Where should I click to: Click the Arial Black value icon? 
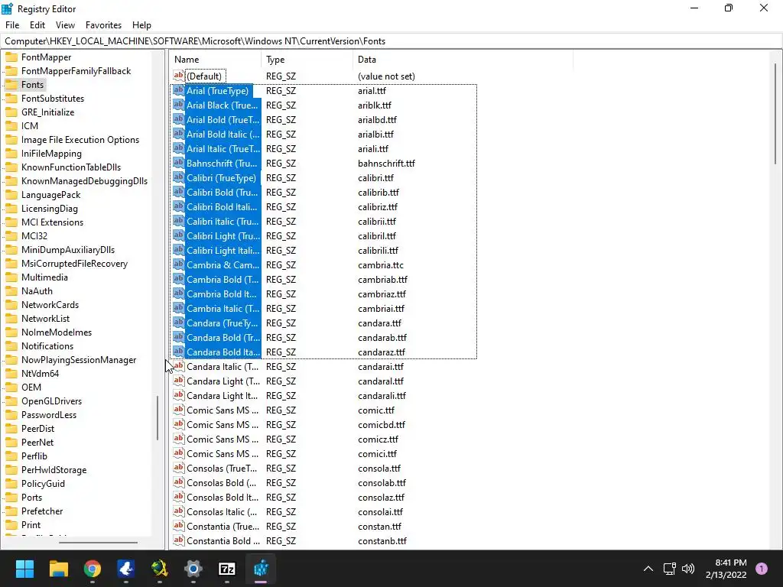178,105
